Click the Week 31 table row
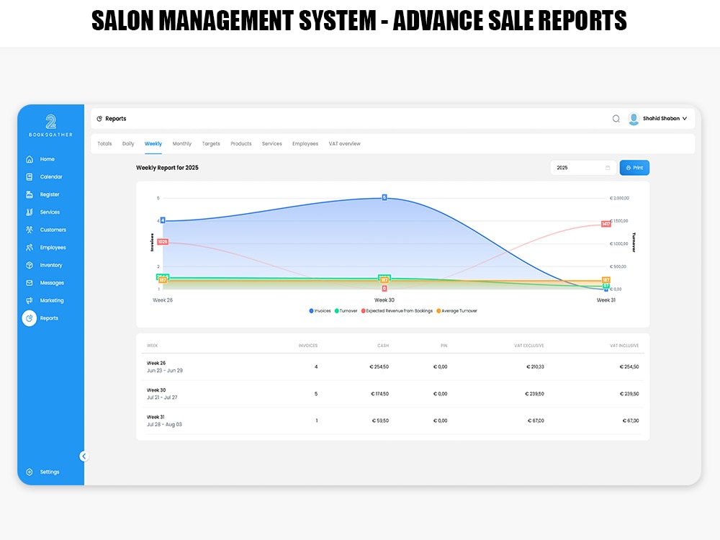The width and height of the screenshot is (720, 540). [392, 420]
